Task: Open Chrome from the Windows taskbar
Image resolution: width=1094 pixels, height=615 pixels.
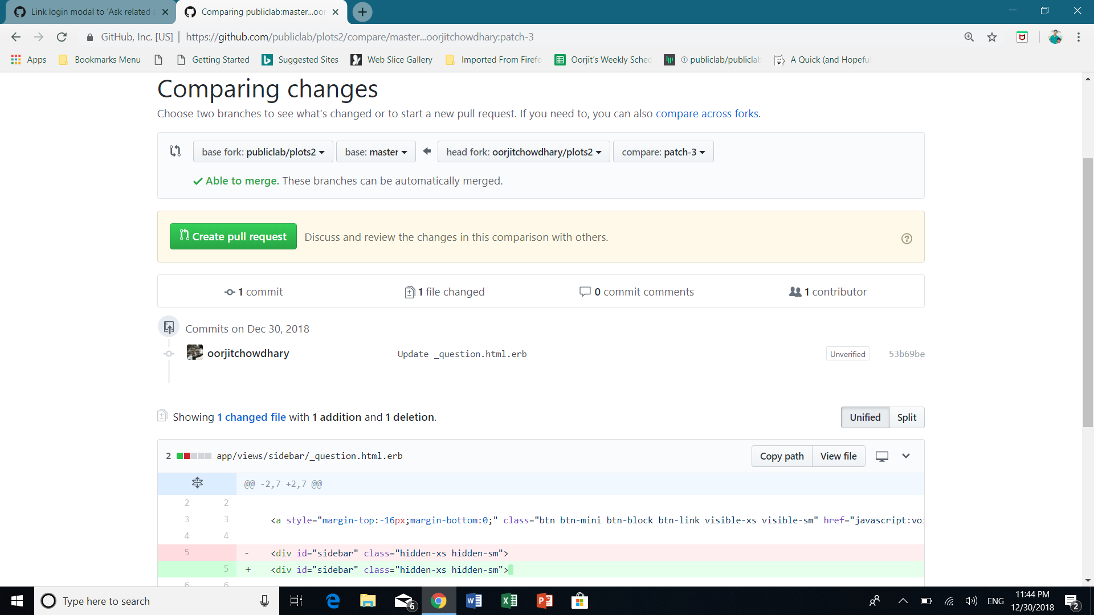Action: [438, 601]
